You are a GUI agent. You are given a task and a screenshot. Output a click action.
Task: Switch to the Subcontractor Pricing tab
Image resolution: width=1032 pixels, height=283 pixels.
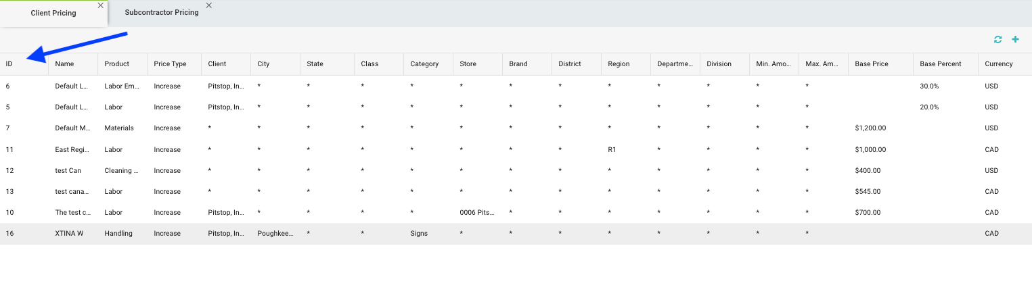pos(161,13)
